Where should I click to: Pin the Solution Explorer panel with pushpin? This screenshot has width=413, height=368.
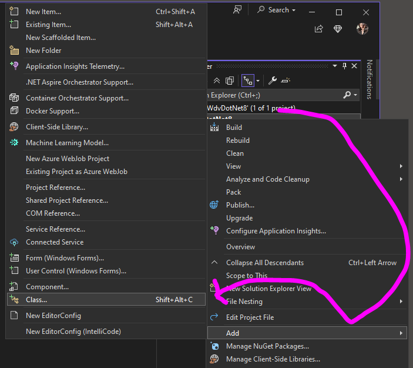click(344, 66)
